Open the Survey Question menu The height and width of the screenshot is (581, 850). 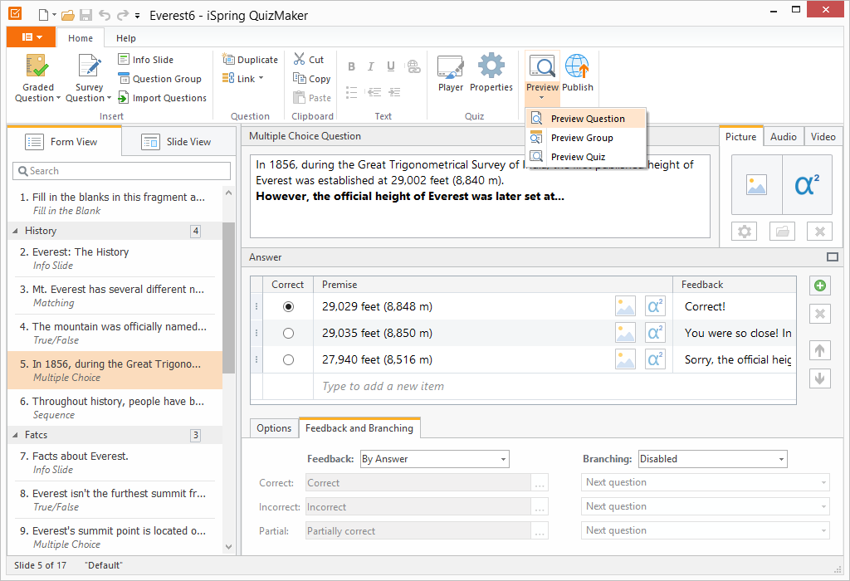pos(88,79)
